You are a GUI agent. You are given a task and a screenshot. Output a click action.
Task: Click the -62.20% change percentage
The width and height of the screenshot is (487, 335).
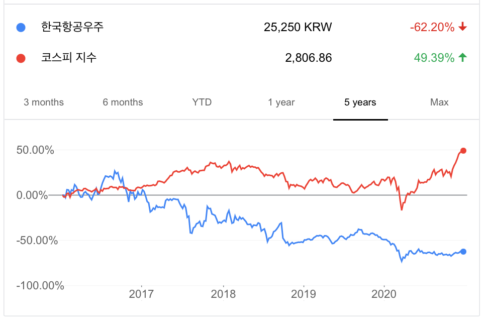click(x=432, y=27)
